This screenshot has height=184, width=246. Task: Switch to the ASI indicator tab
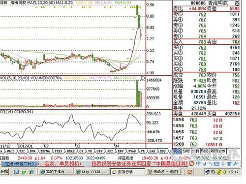[110, 151]
